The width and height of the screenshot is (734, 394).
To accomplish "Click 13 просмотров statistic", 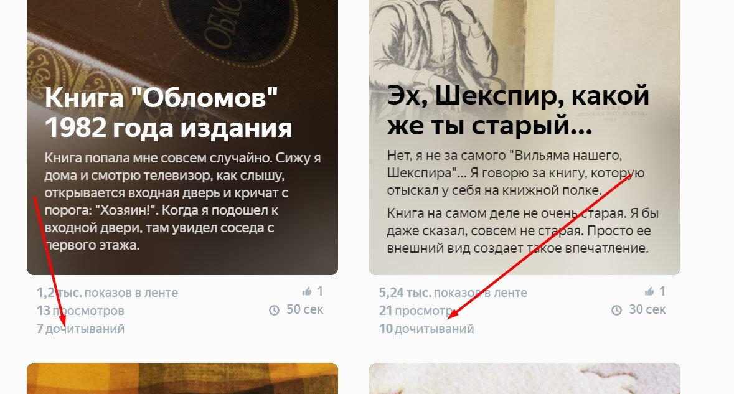I will pyautogui.click(x=80, y=310).
